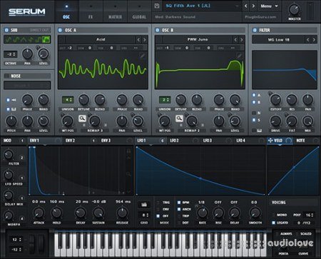Open OSC B REMAP 2 warp menu
321x259 pixels.
[x=192, y=131]
